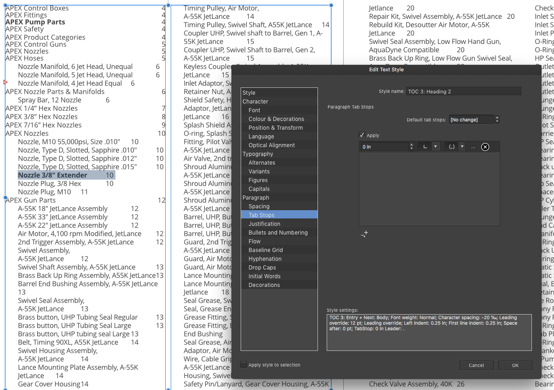Click 'Nozzle, M10 55,000psi, Size .010"' line
The image size is (554, 390).
pyautogui.click(x=69, y=142)
